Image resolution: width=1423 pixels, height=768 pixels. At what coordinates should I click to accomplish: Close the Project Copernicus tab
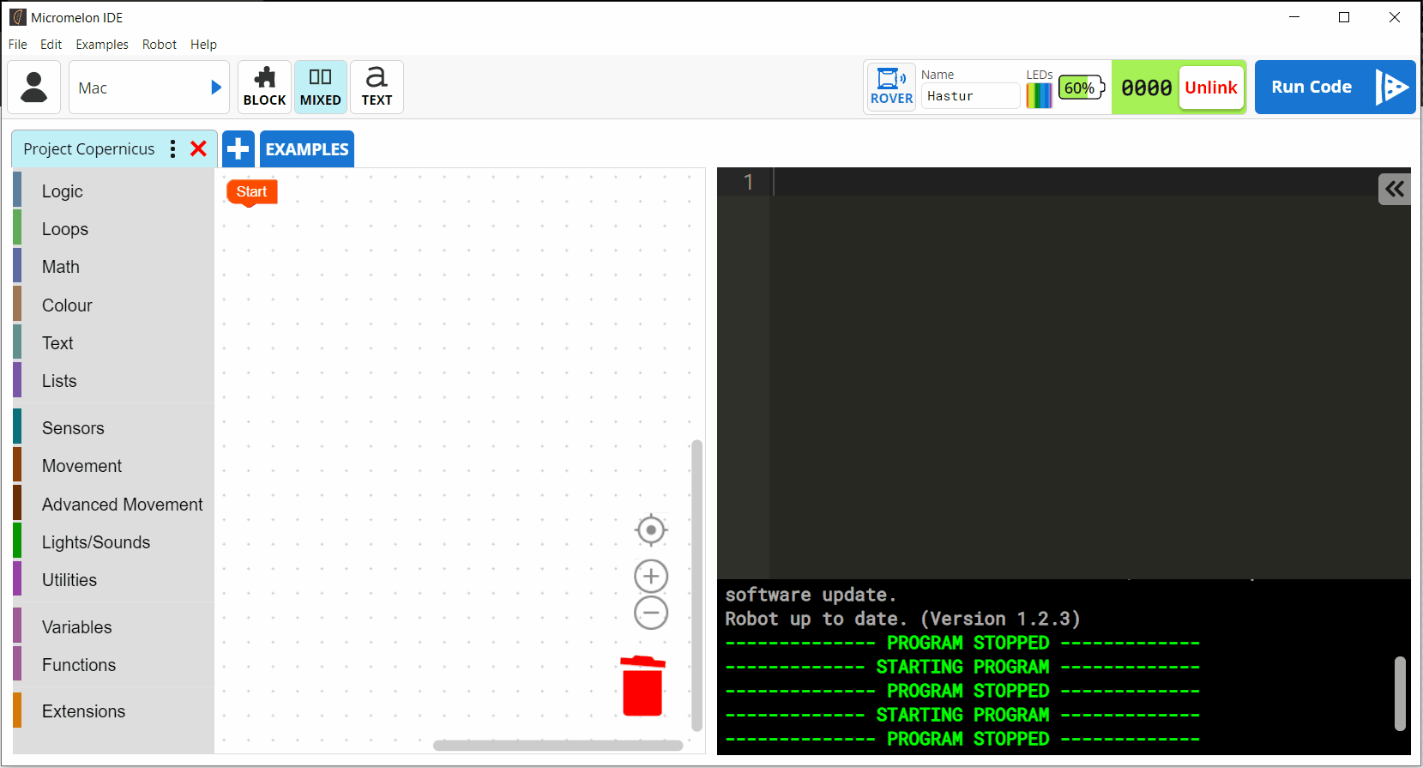(198, 149)
